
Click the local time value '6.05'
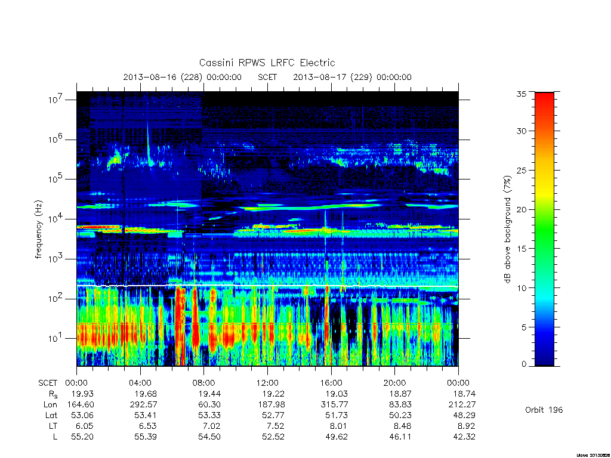point(85,426)
